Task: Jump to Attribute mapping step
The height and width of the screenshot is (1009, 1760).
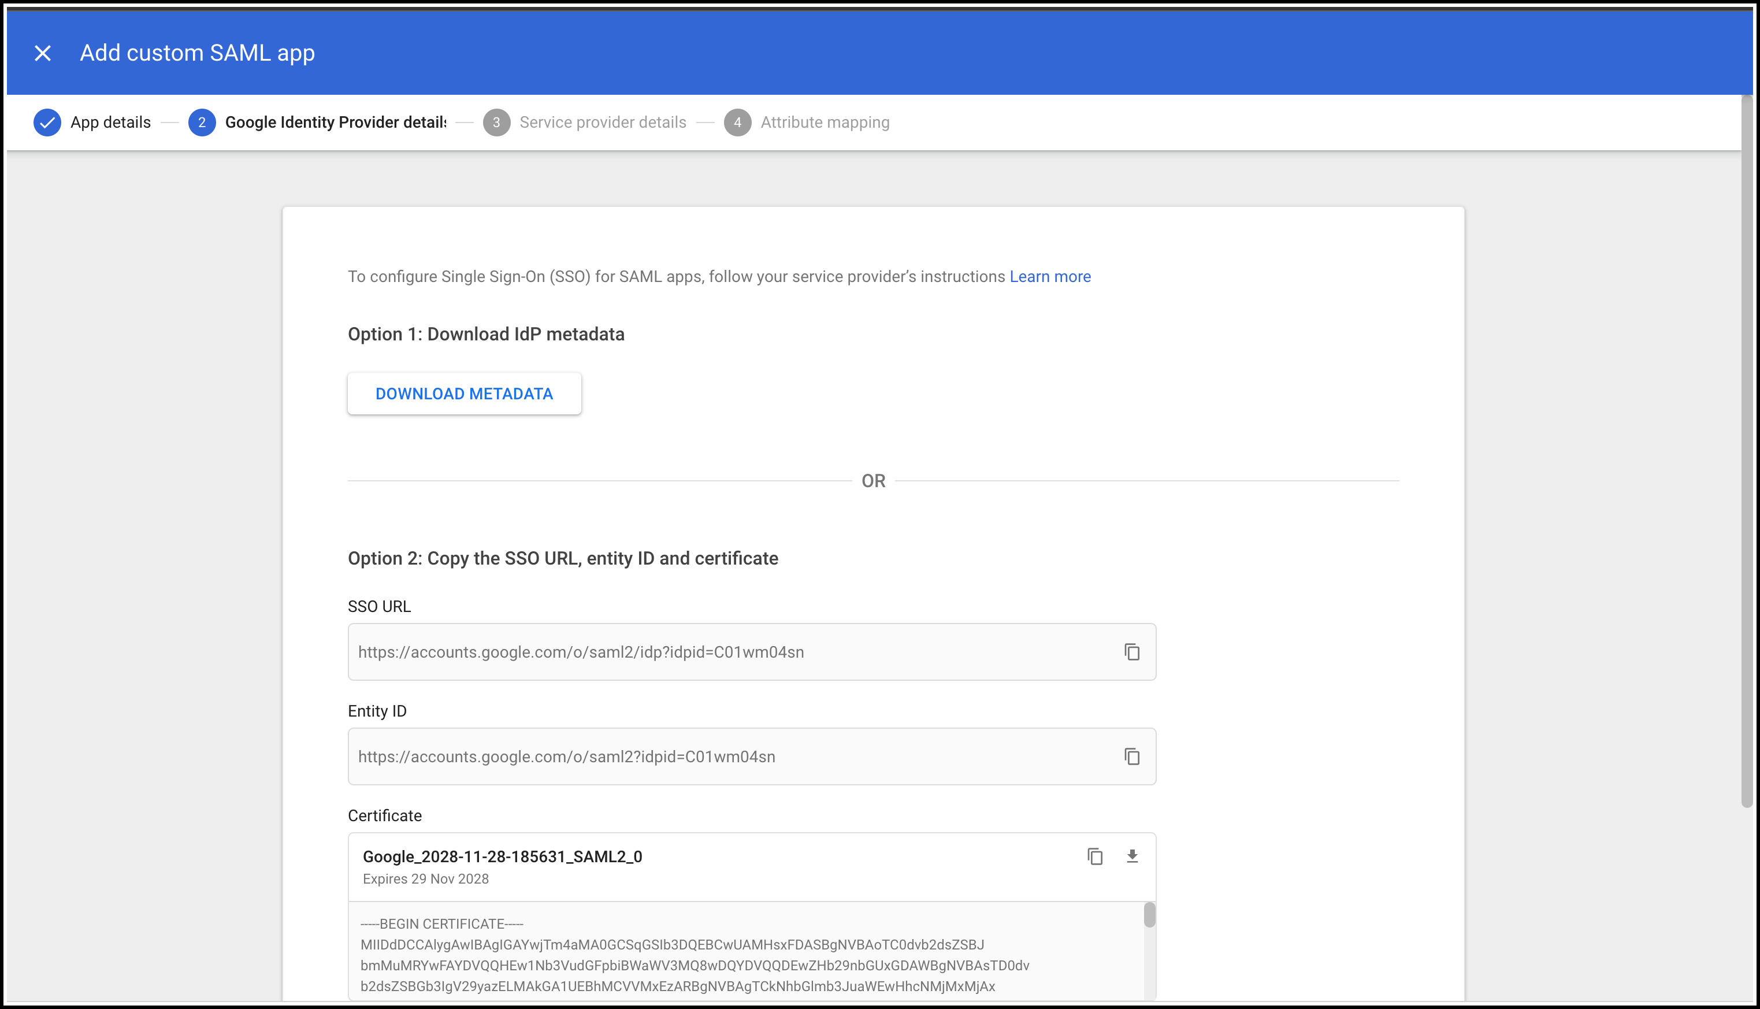Action: pyautogui.click(x=825, y=123)
